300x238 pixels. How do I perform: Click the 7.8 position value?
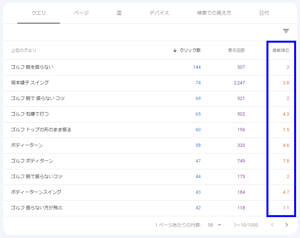286,161
